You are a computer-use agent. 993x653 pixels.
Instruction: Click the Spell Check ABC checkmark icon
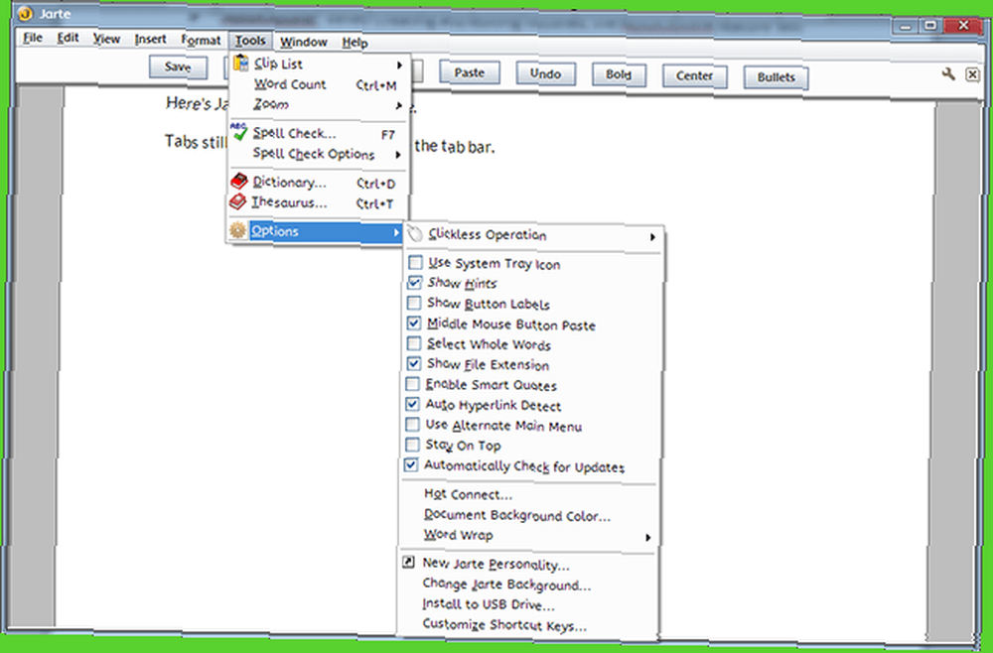(x=238, y=132)
